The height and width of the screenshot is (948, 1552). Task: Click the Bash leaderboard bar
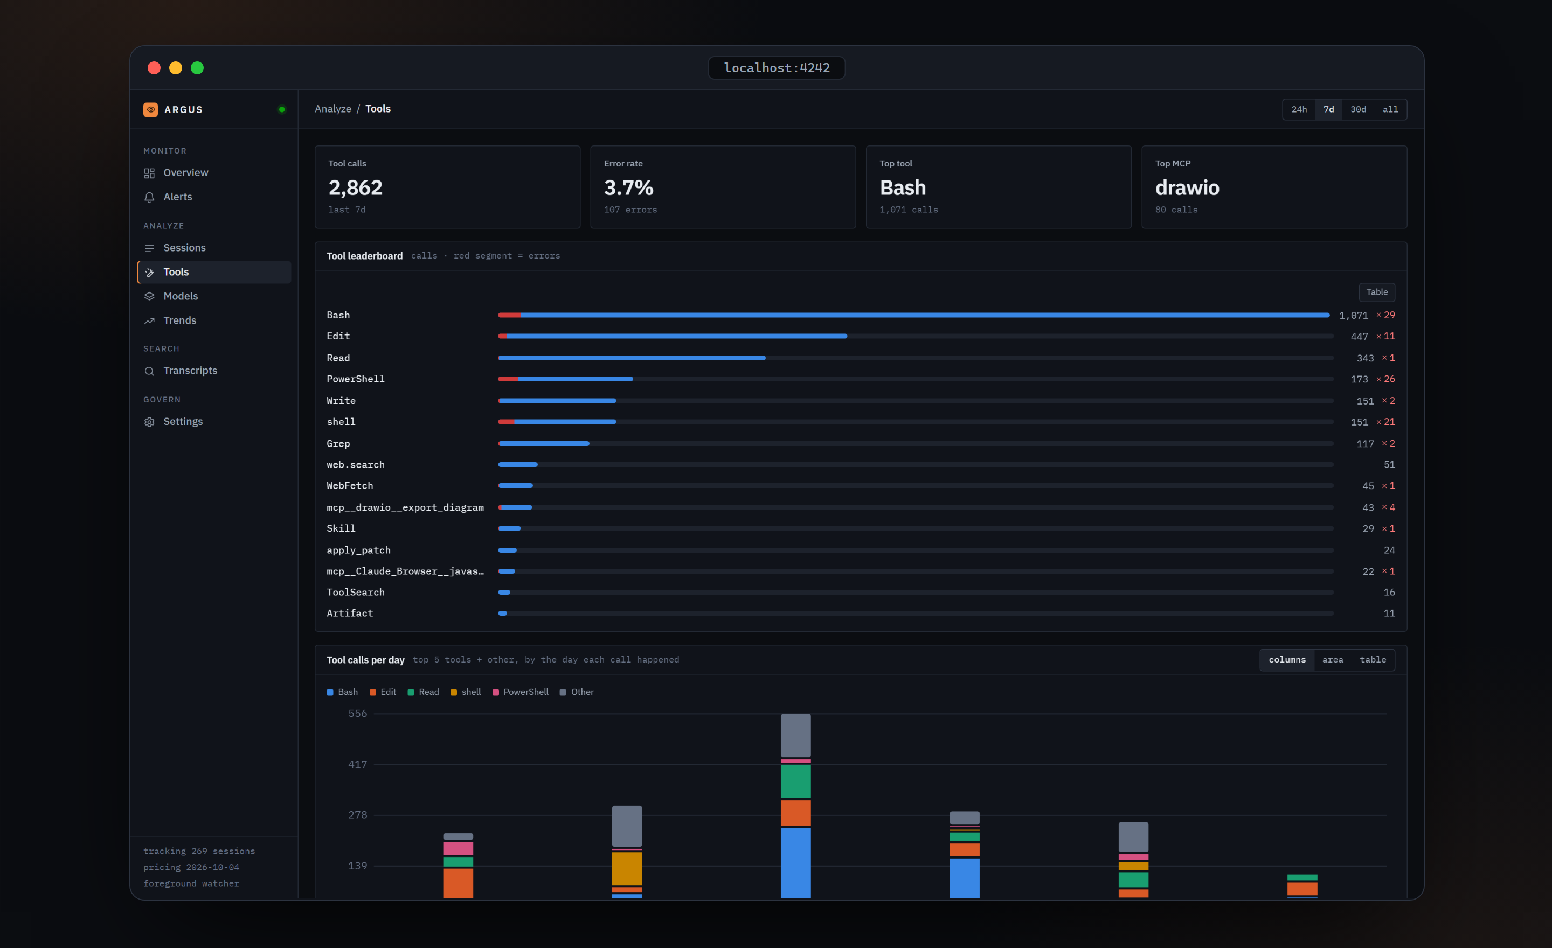click(913, 315)
